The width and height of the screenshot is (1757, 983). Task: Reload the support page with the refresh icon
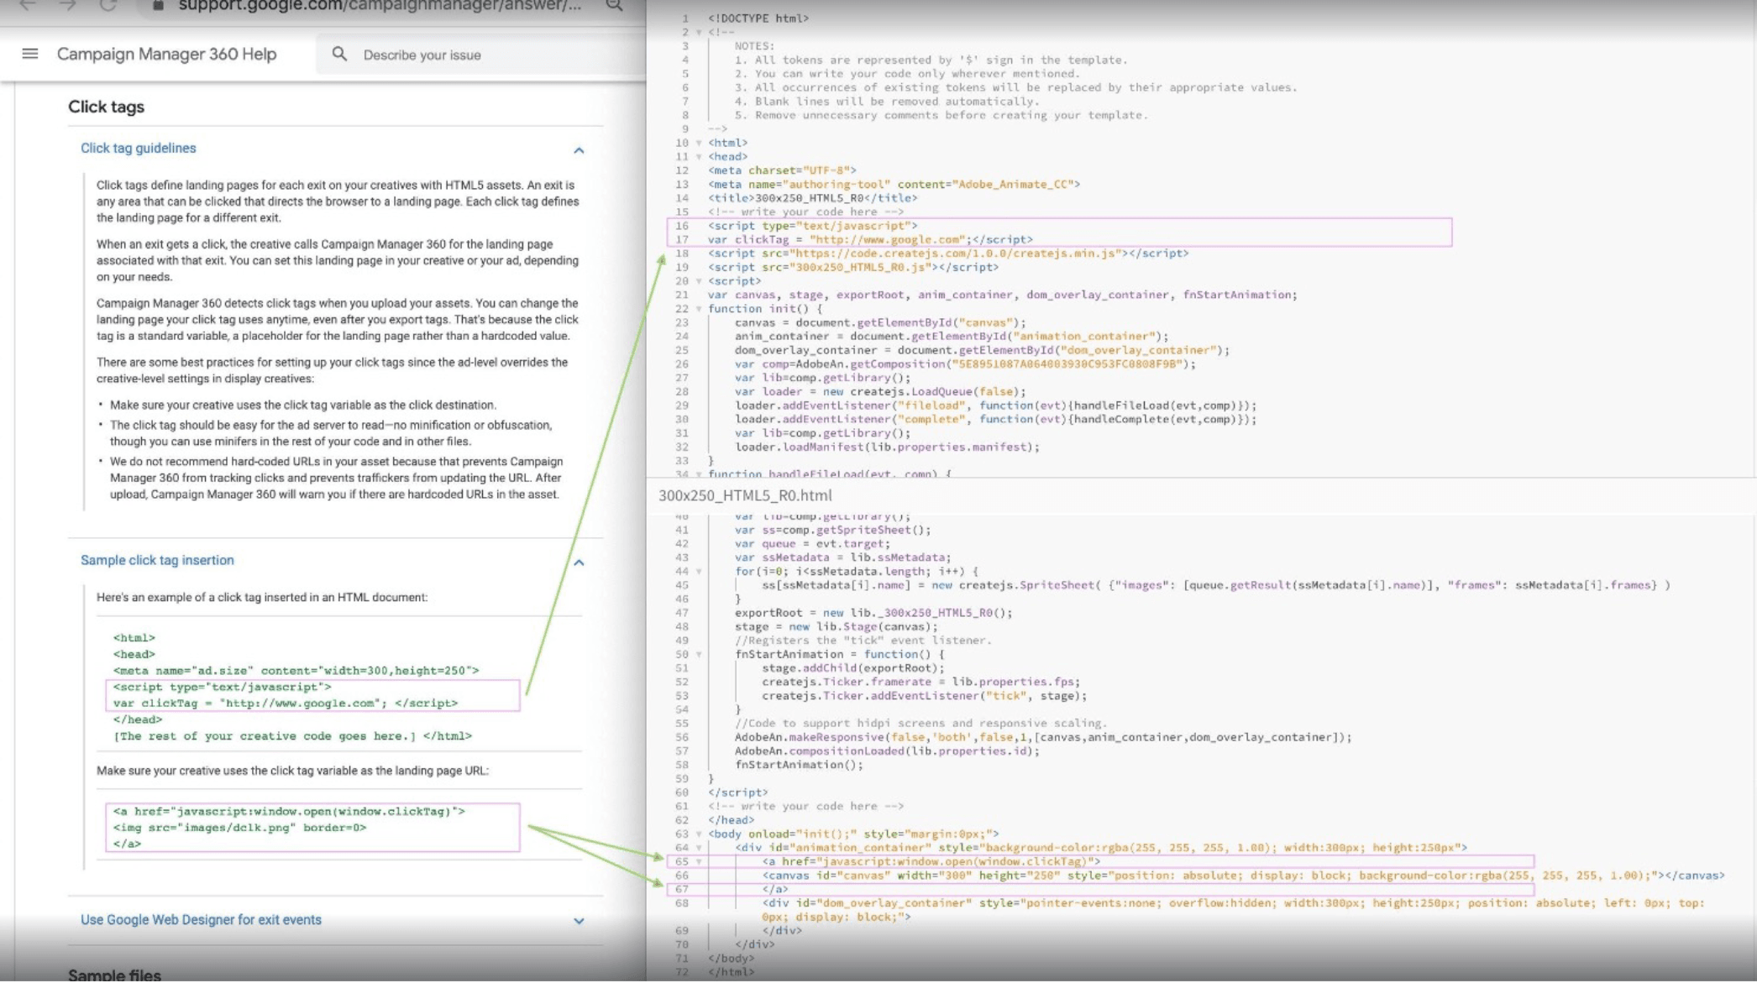pyautogui.click(x=106, y=7)
